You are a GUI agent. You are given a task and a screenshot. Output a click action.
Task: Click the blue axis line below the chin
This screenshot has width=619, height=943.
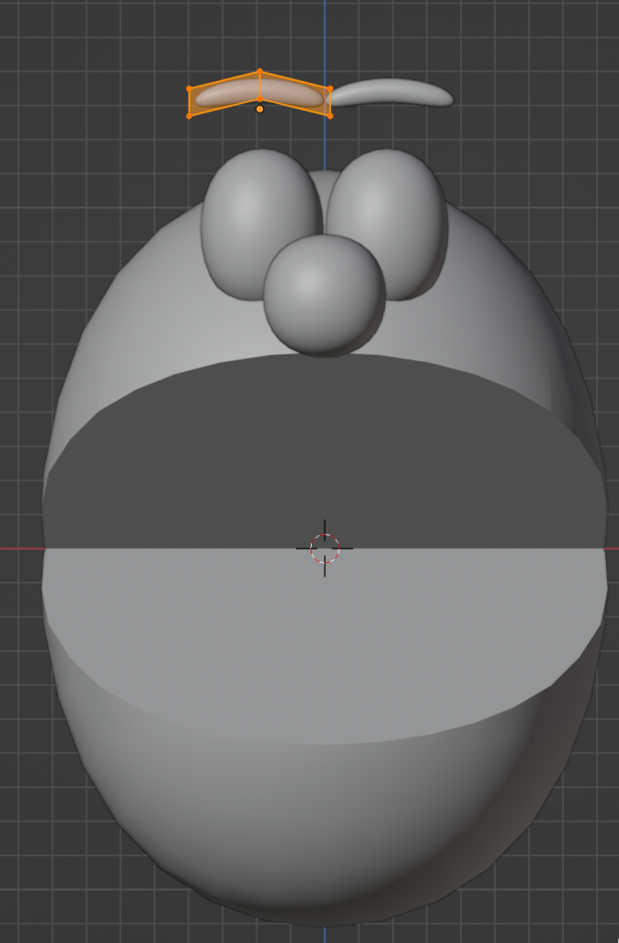(x=325, y=934)
